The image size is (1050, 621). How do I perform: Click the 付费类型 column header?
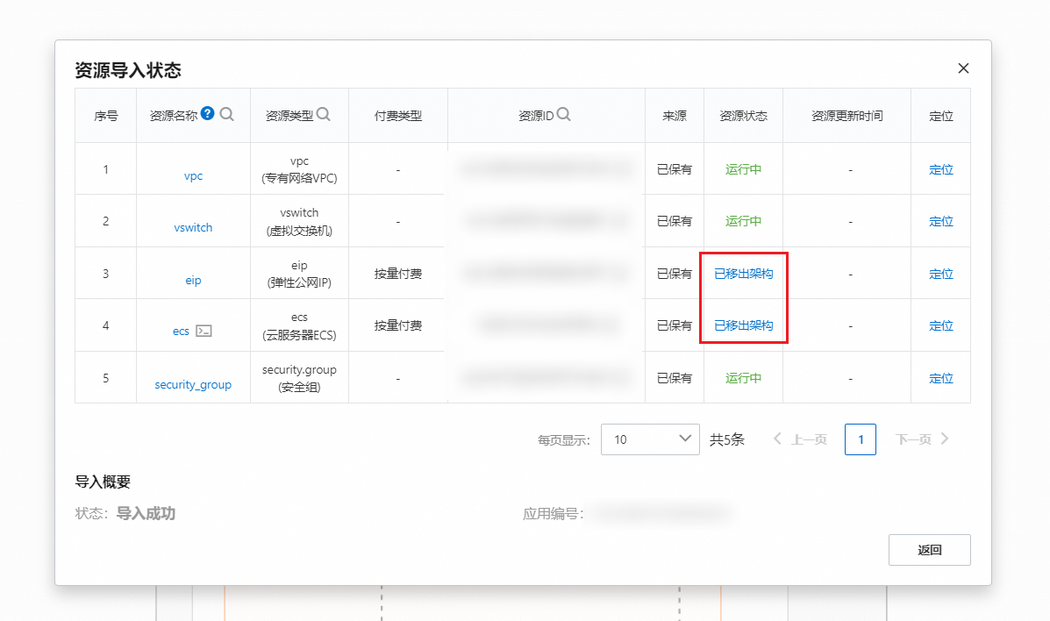tap(397, 116)
